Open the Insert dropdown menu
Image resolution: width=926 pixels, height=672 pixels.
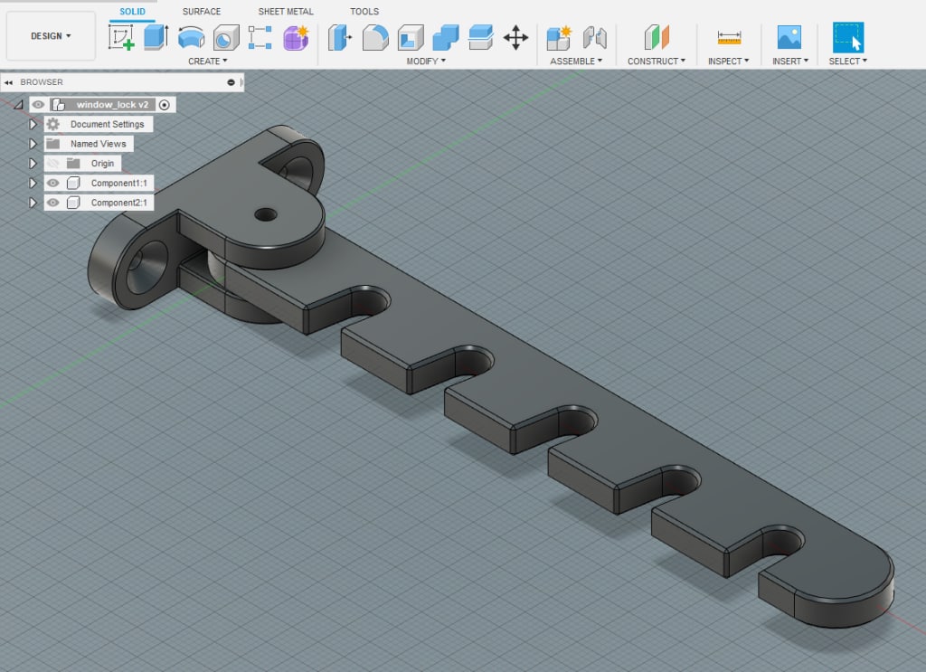(x=790, y=61)
